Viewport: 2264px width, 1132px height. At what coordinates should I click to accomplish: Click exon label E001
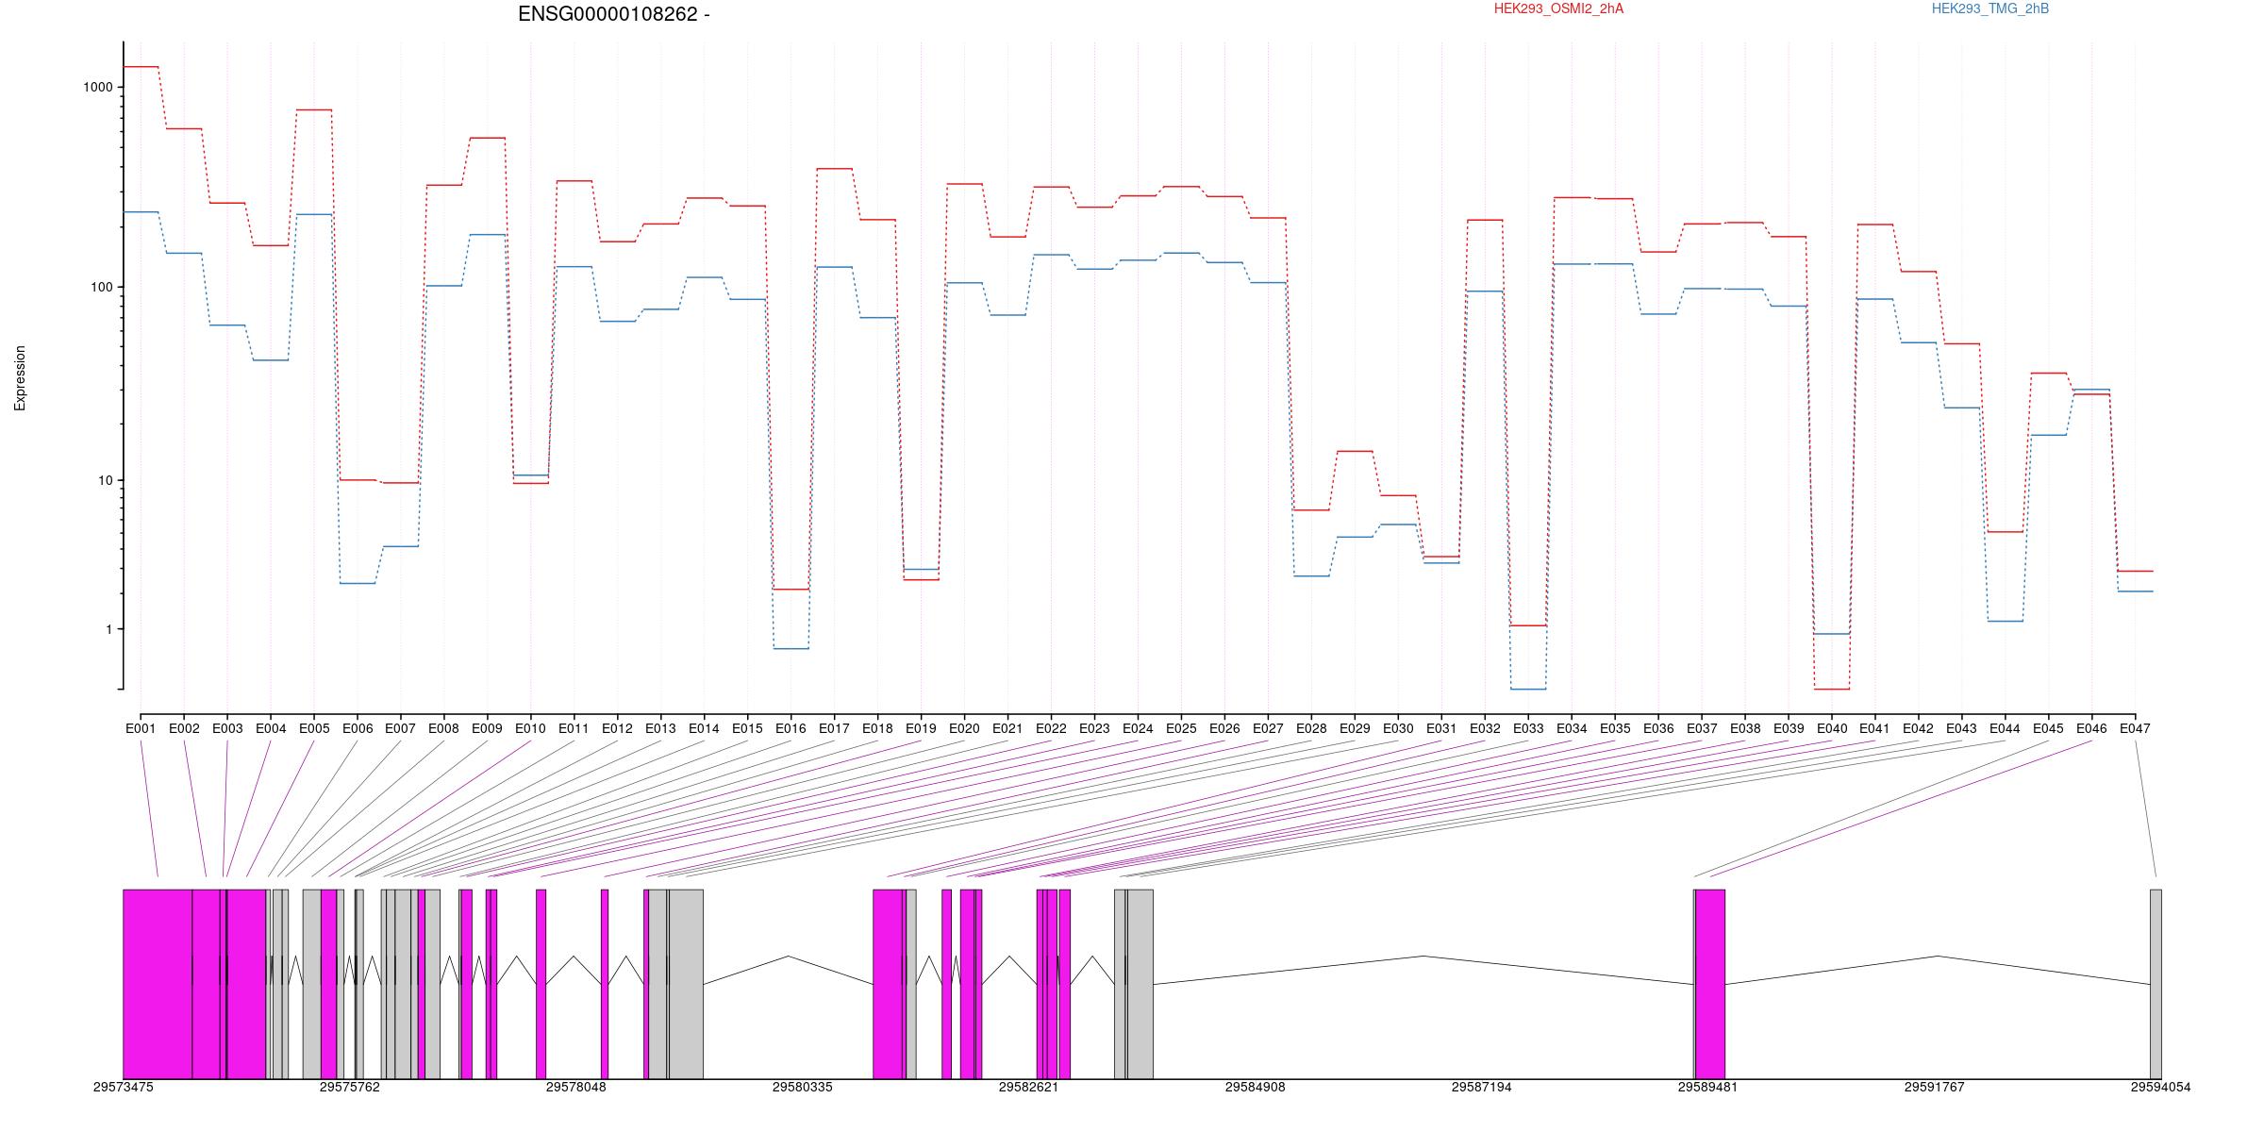click(141, 728)
